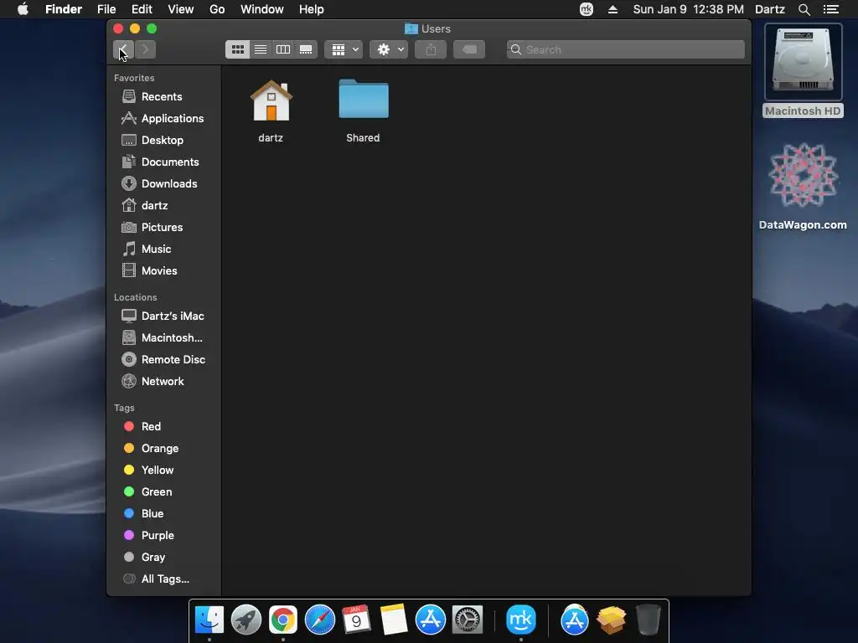
Task: Select the Orange tag
Action: (164, 449)
